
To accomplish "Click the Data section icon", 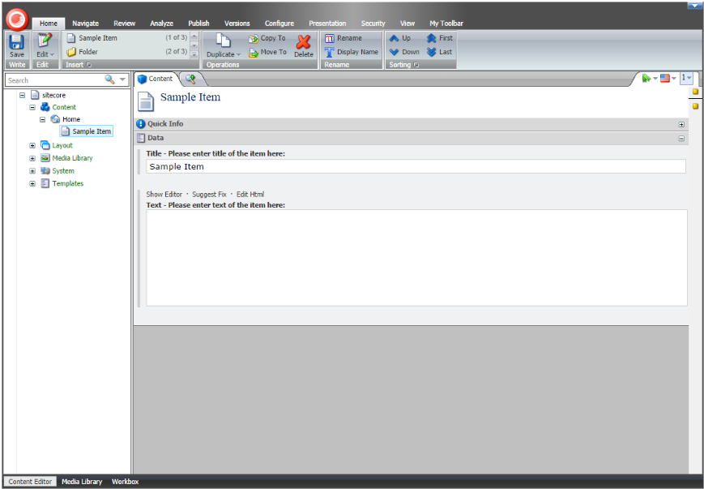I will coord(140,138).
